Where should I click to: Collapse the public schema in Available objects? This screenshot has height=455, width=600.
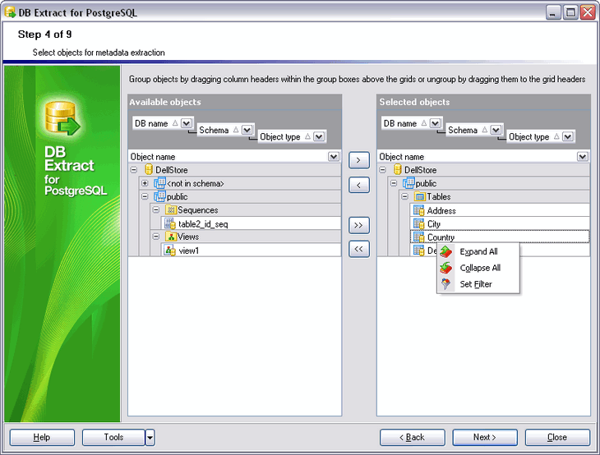(x=145, y=197)
